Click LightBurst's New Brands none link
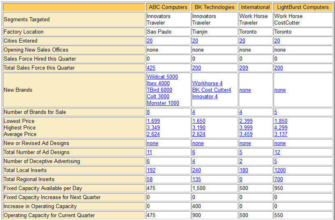Screen dimensions: 335x220 coord(280,90)
